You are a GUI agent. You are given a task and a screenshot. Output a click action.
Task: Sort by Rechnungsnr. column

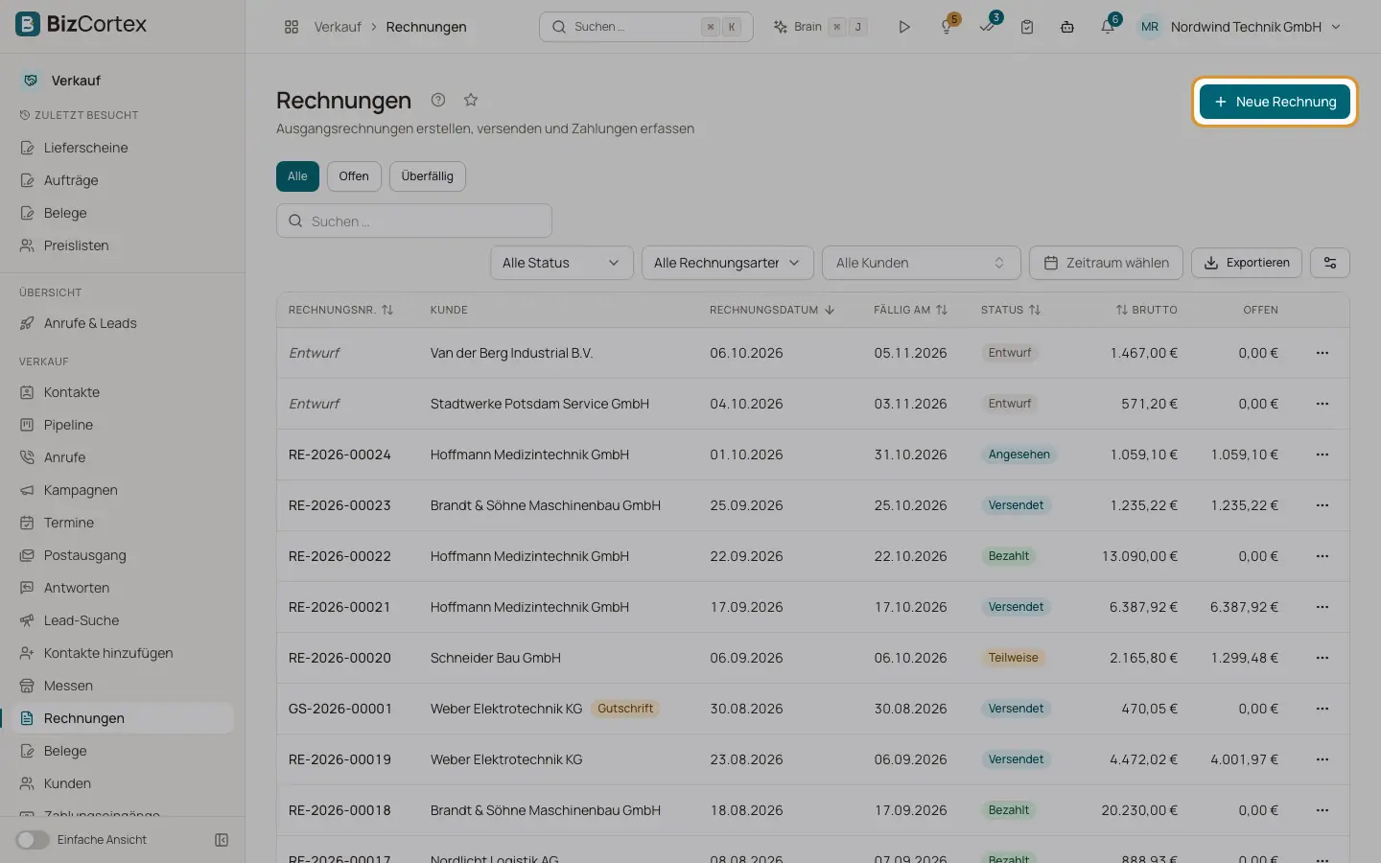[340, 310]
